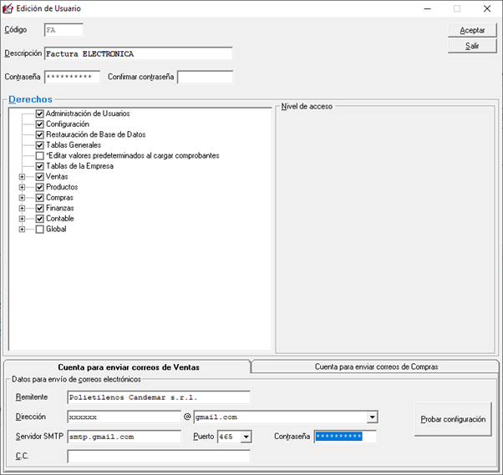
Task: Click Probar configuración button
Action: pos(453,420)
